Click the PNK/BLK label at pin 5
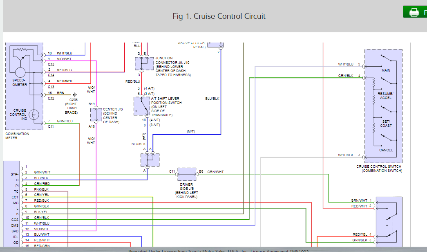 pos(41,189)
